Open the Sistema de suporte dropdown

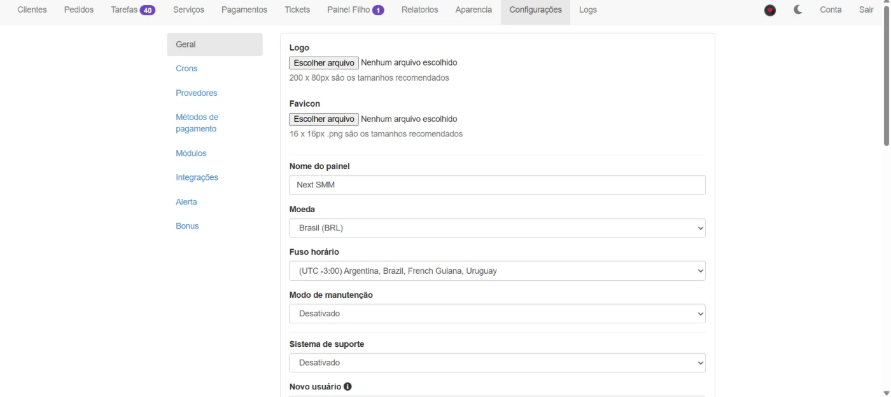point(497,363)
